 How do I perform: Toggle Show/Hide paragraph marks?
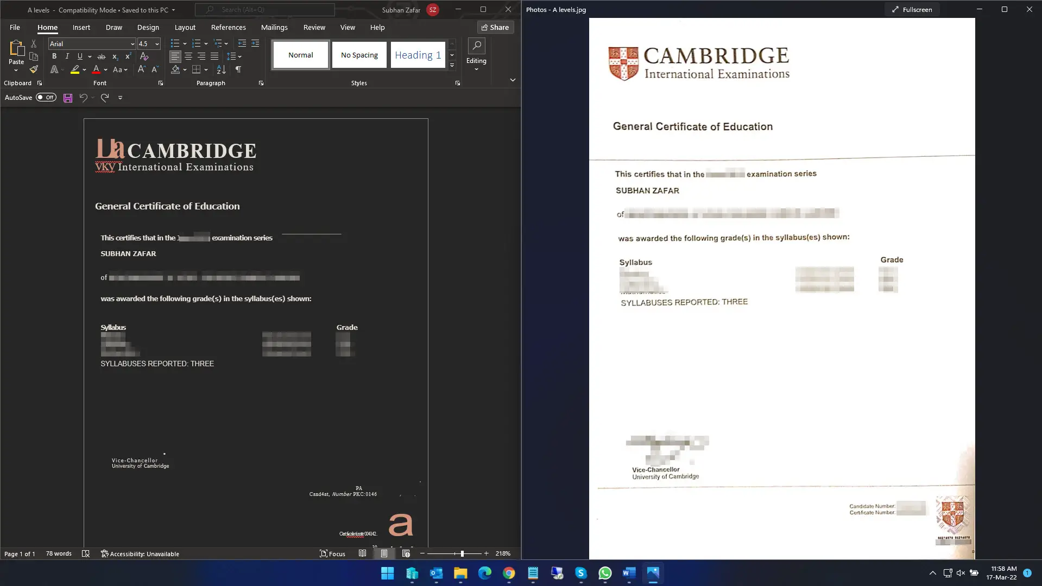pos(238,69)
